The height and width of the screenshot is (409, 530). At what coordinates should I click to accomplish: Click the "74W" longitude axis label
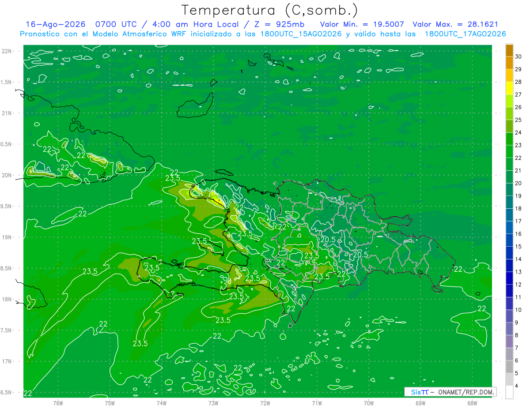pyautogui.click(x=162, y=403)
